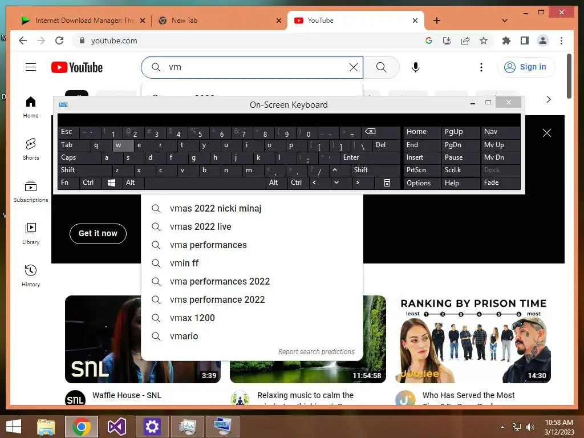The image size is (584, 438).
Task: Open File Explorer from the taskbar
Action: (46, 427)
